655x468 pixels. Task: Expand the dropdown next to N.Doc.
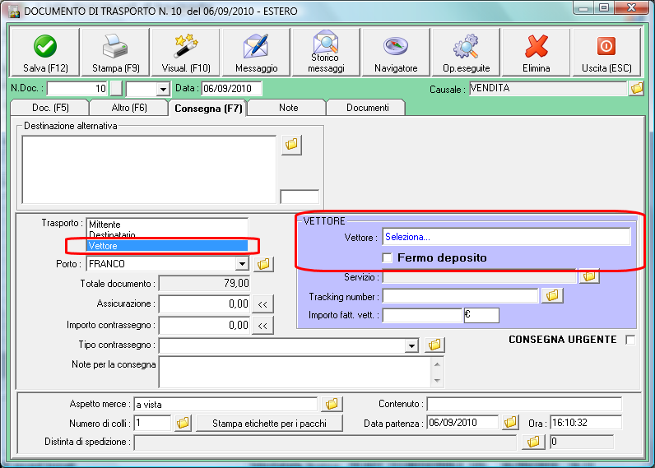(163, 89)
